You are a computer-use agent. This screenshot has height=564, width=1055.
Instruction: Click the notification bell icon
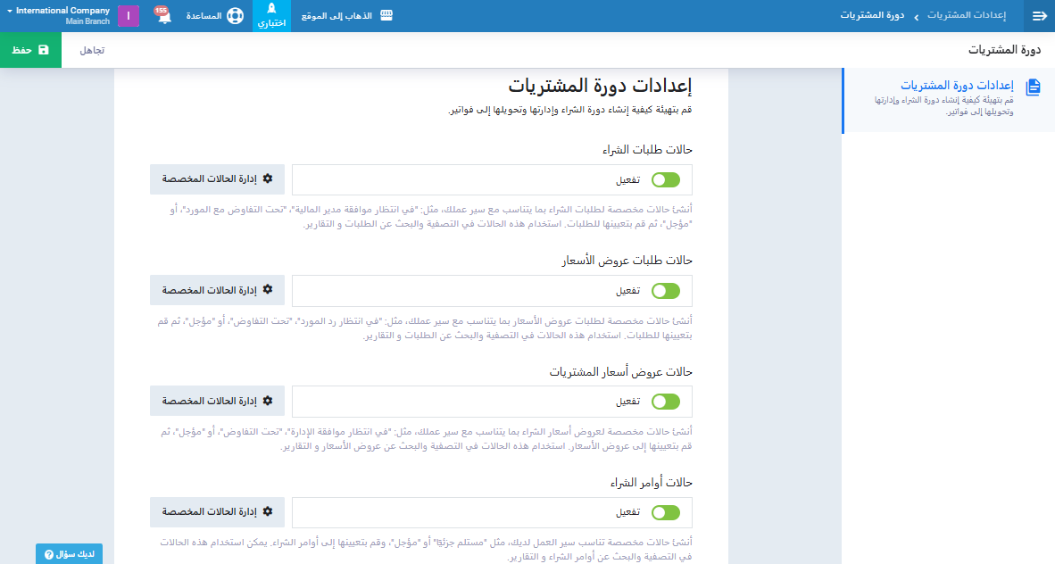pyautogui.click(x=164, y=17)
